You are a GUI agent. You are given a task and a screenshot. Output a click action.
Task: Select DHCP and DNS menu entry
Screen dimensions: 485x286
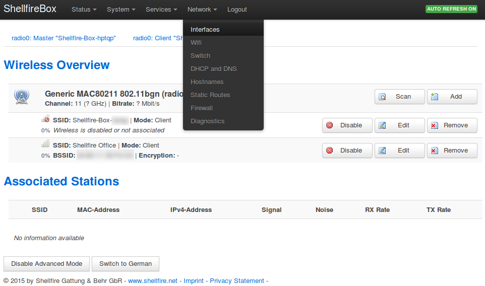coord(223,68)
